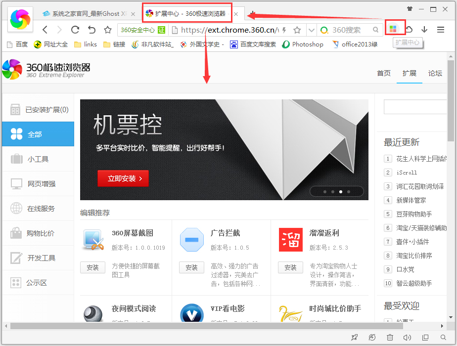Open the browser hamburger menu
The image size is (457, 346).
coord(441,30)
